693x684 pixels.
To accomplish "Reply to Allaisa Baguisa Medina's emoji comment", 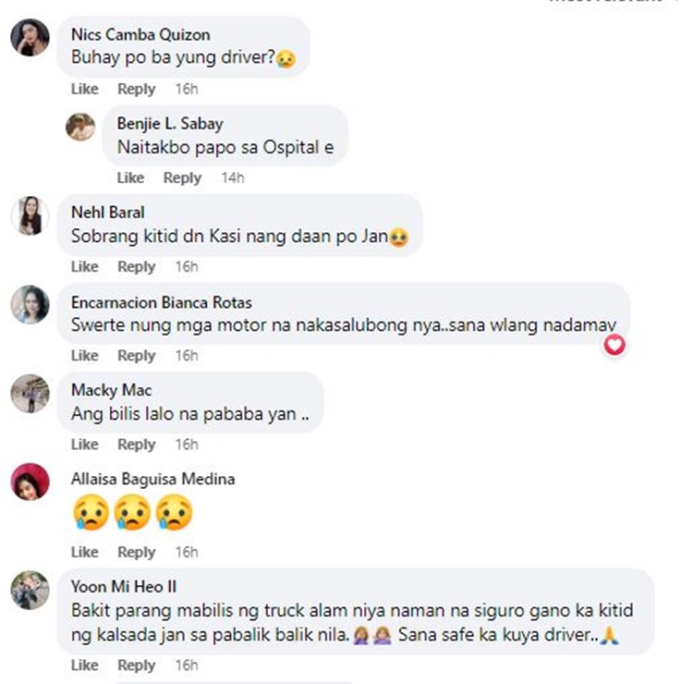I will click(x=137, y=552).
